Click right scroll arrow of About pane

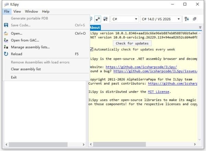click(195, 144)
